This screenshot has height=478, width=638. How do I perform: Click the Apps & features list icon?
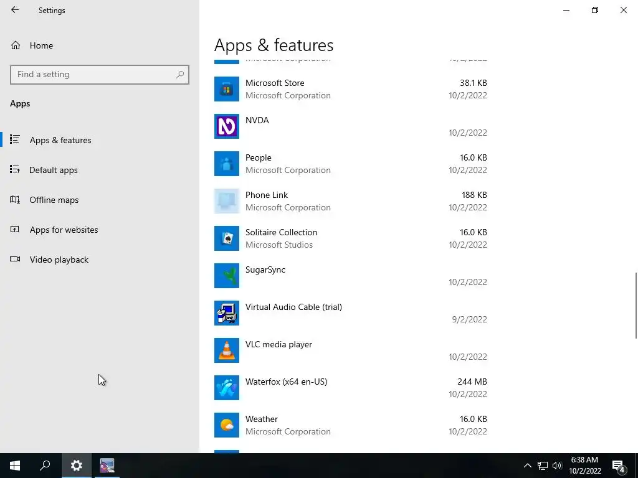pos(15,139)
